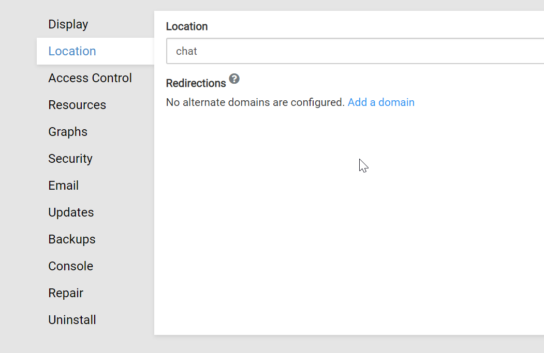The height and width of the screenshot is (353, 544).
Task: Click the 'No alternate domains are configured' text
Action: (255, 102)
